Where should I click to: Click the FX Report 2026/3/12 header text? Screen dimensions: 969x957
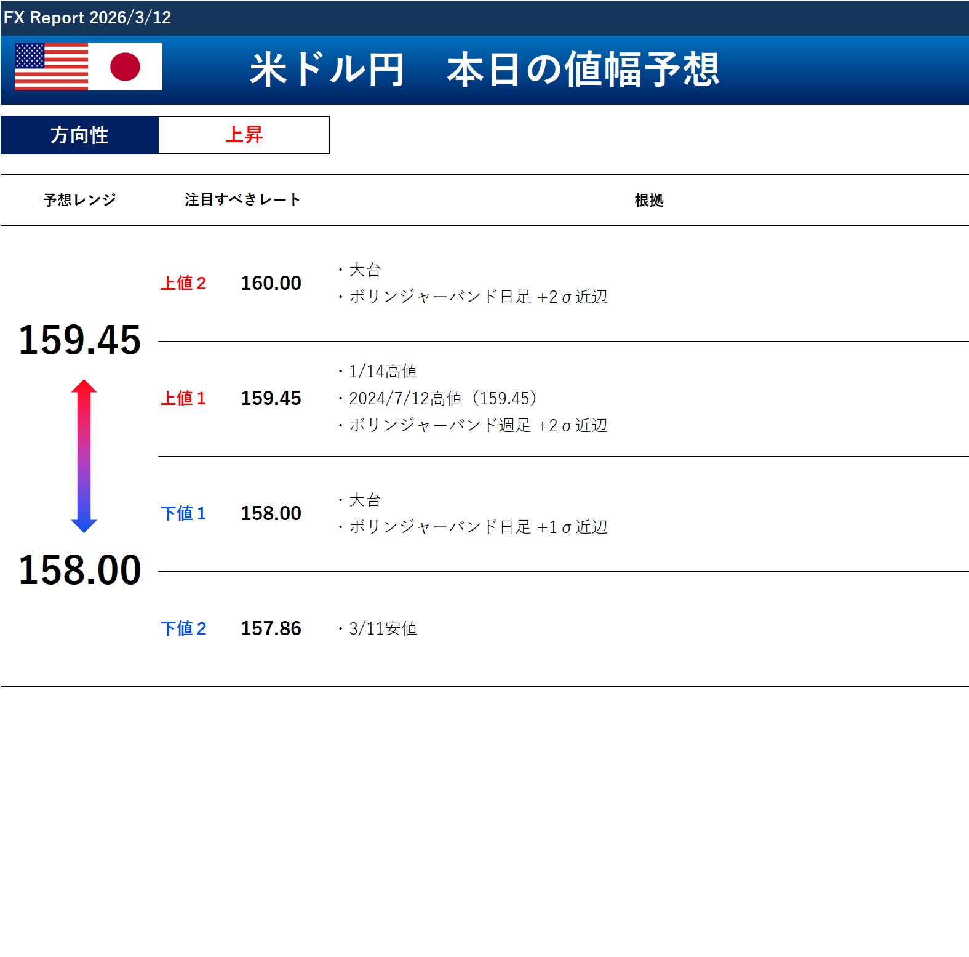(x=87, y=17)
